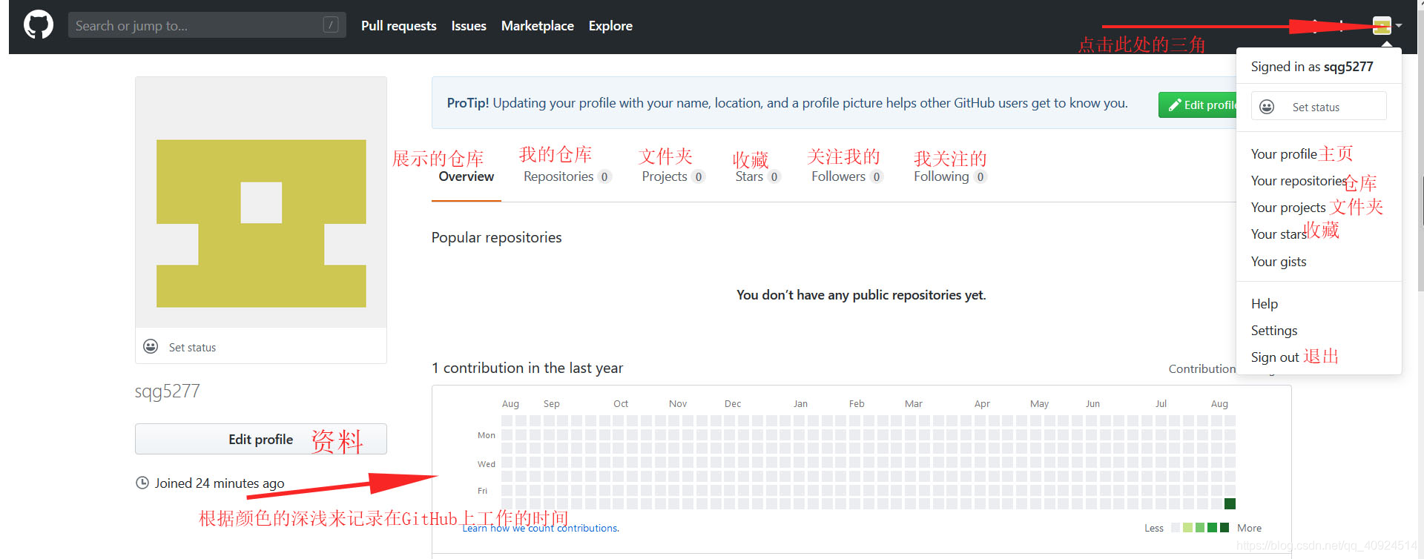Click the green Edit profile button in ProTip

(x=1198, y=105)
